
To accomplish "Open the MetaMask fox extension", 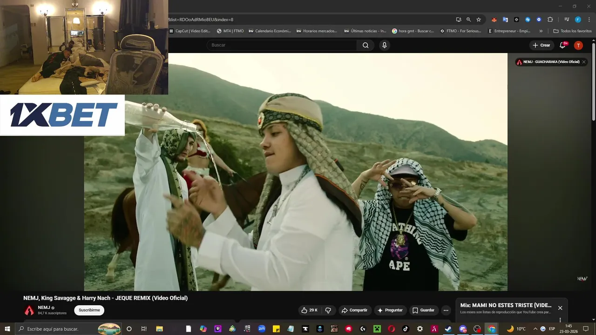I will click(x=494, y=20).
